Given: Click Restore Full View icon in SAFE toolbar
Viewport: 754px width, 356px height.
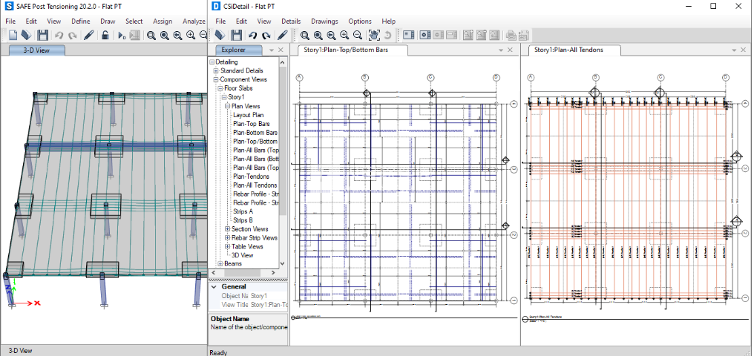Looking at the screenshot, I should coord(165,35).
